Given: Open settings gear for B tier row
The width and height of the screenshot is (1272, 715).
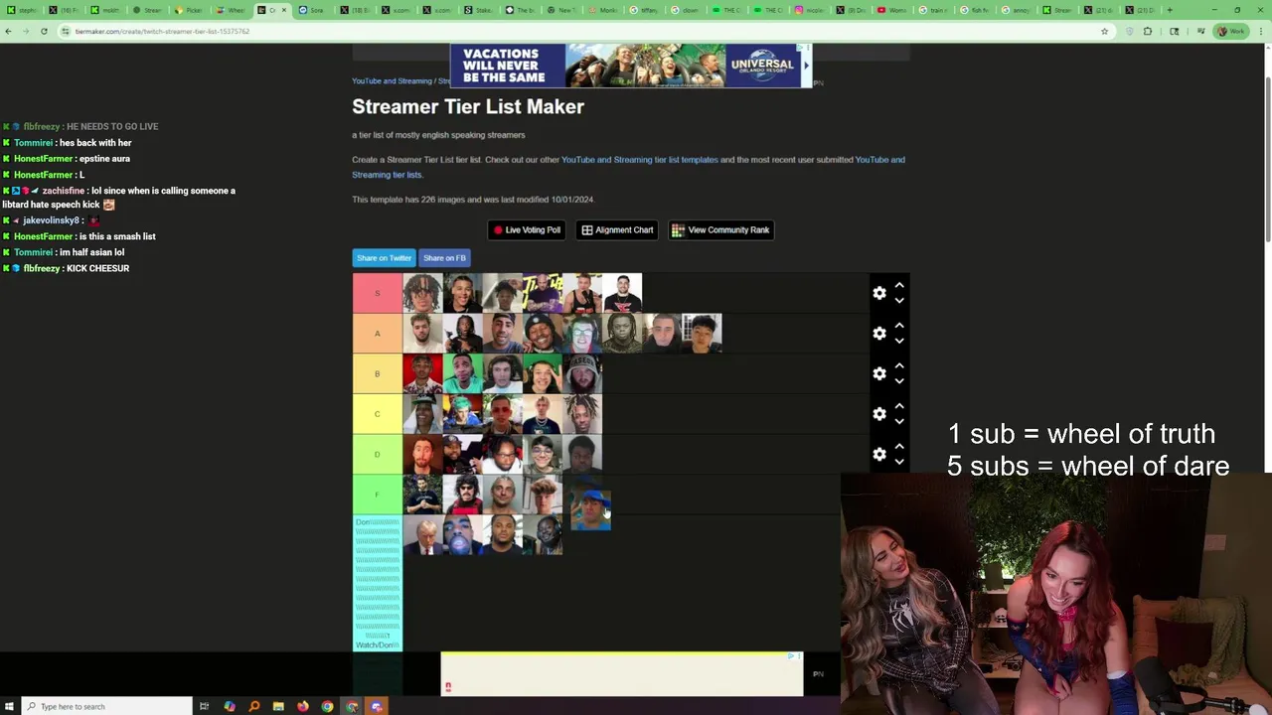Looking at the screenshot, I should [x=879, y=373].
